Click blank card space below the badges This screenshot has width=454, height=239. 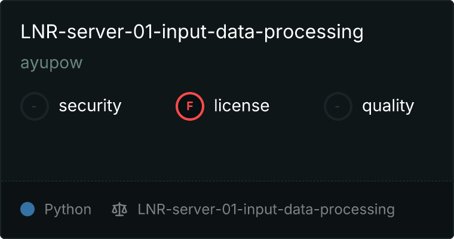[227, 149]
